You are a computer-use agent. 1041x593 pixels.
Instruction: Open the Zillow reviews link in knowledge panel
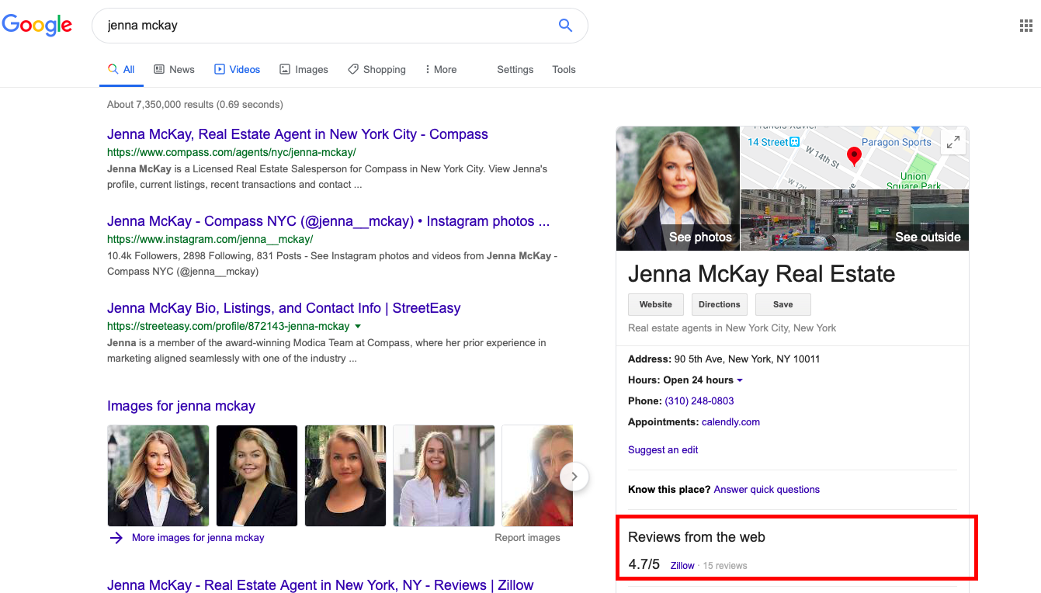[x=682, y=566]
